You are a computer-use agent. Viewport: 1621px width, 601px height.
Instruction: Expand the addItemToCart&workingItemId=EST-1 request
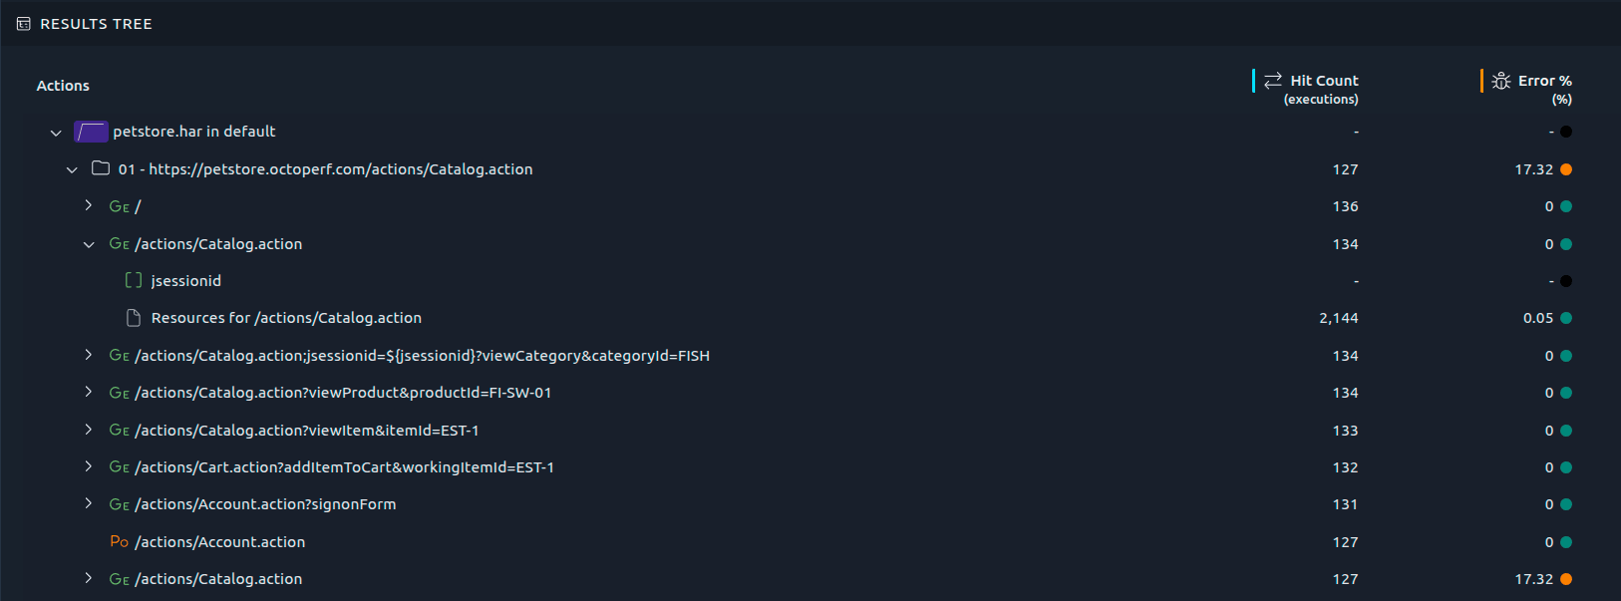[88, 466]
